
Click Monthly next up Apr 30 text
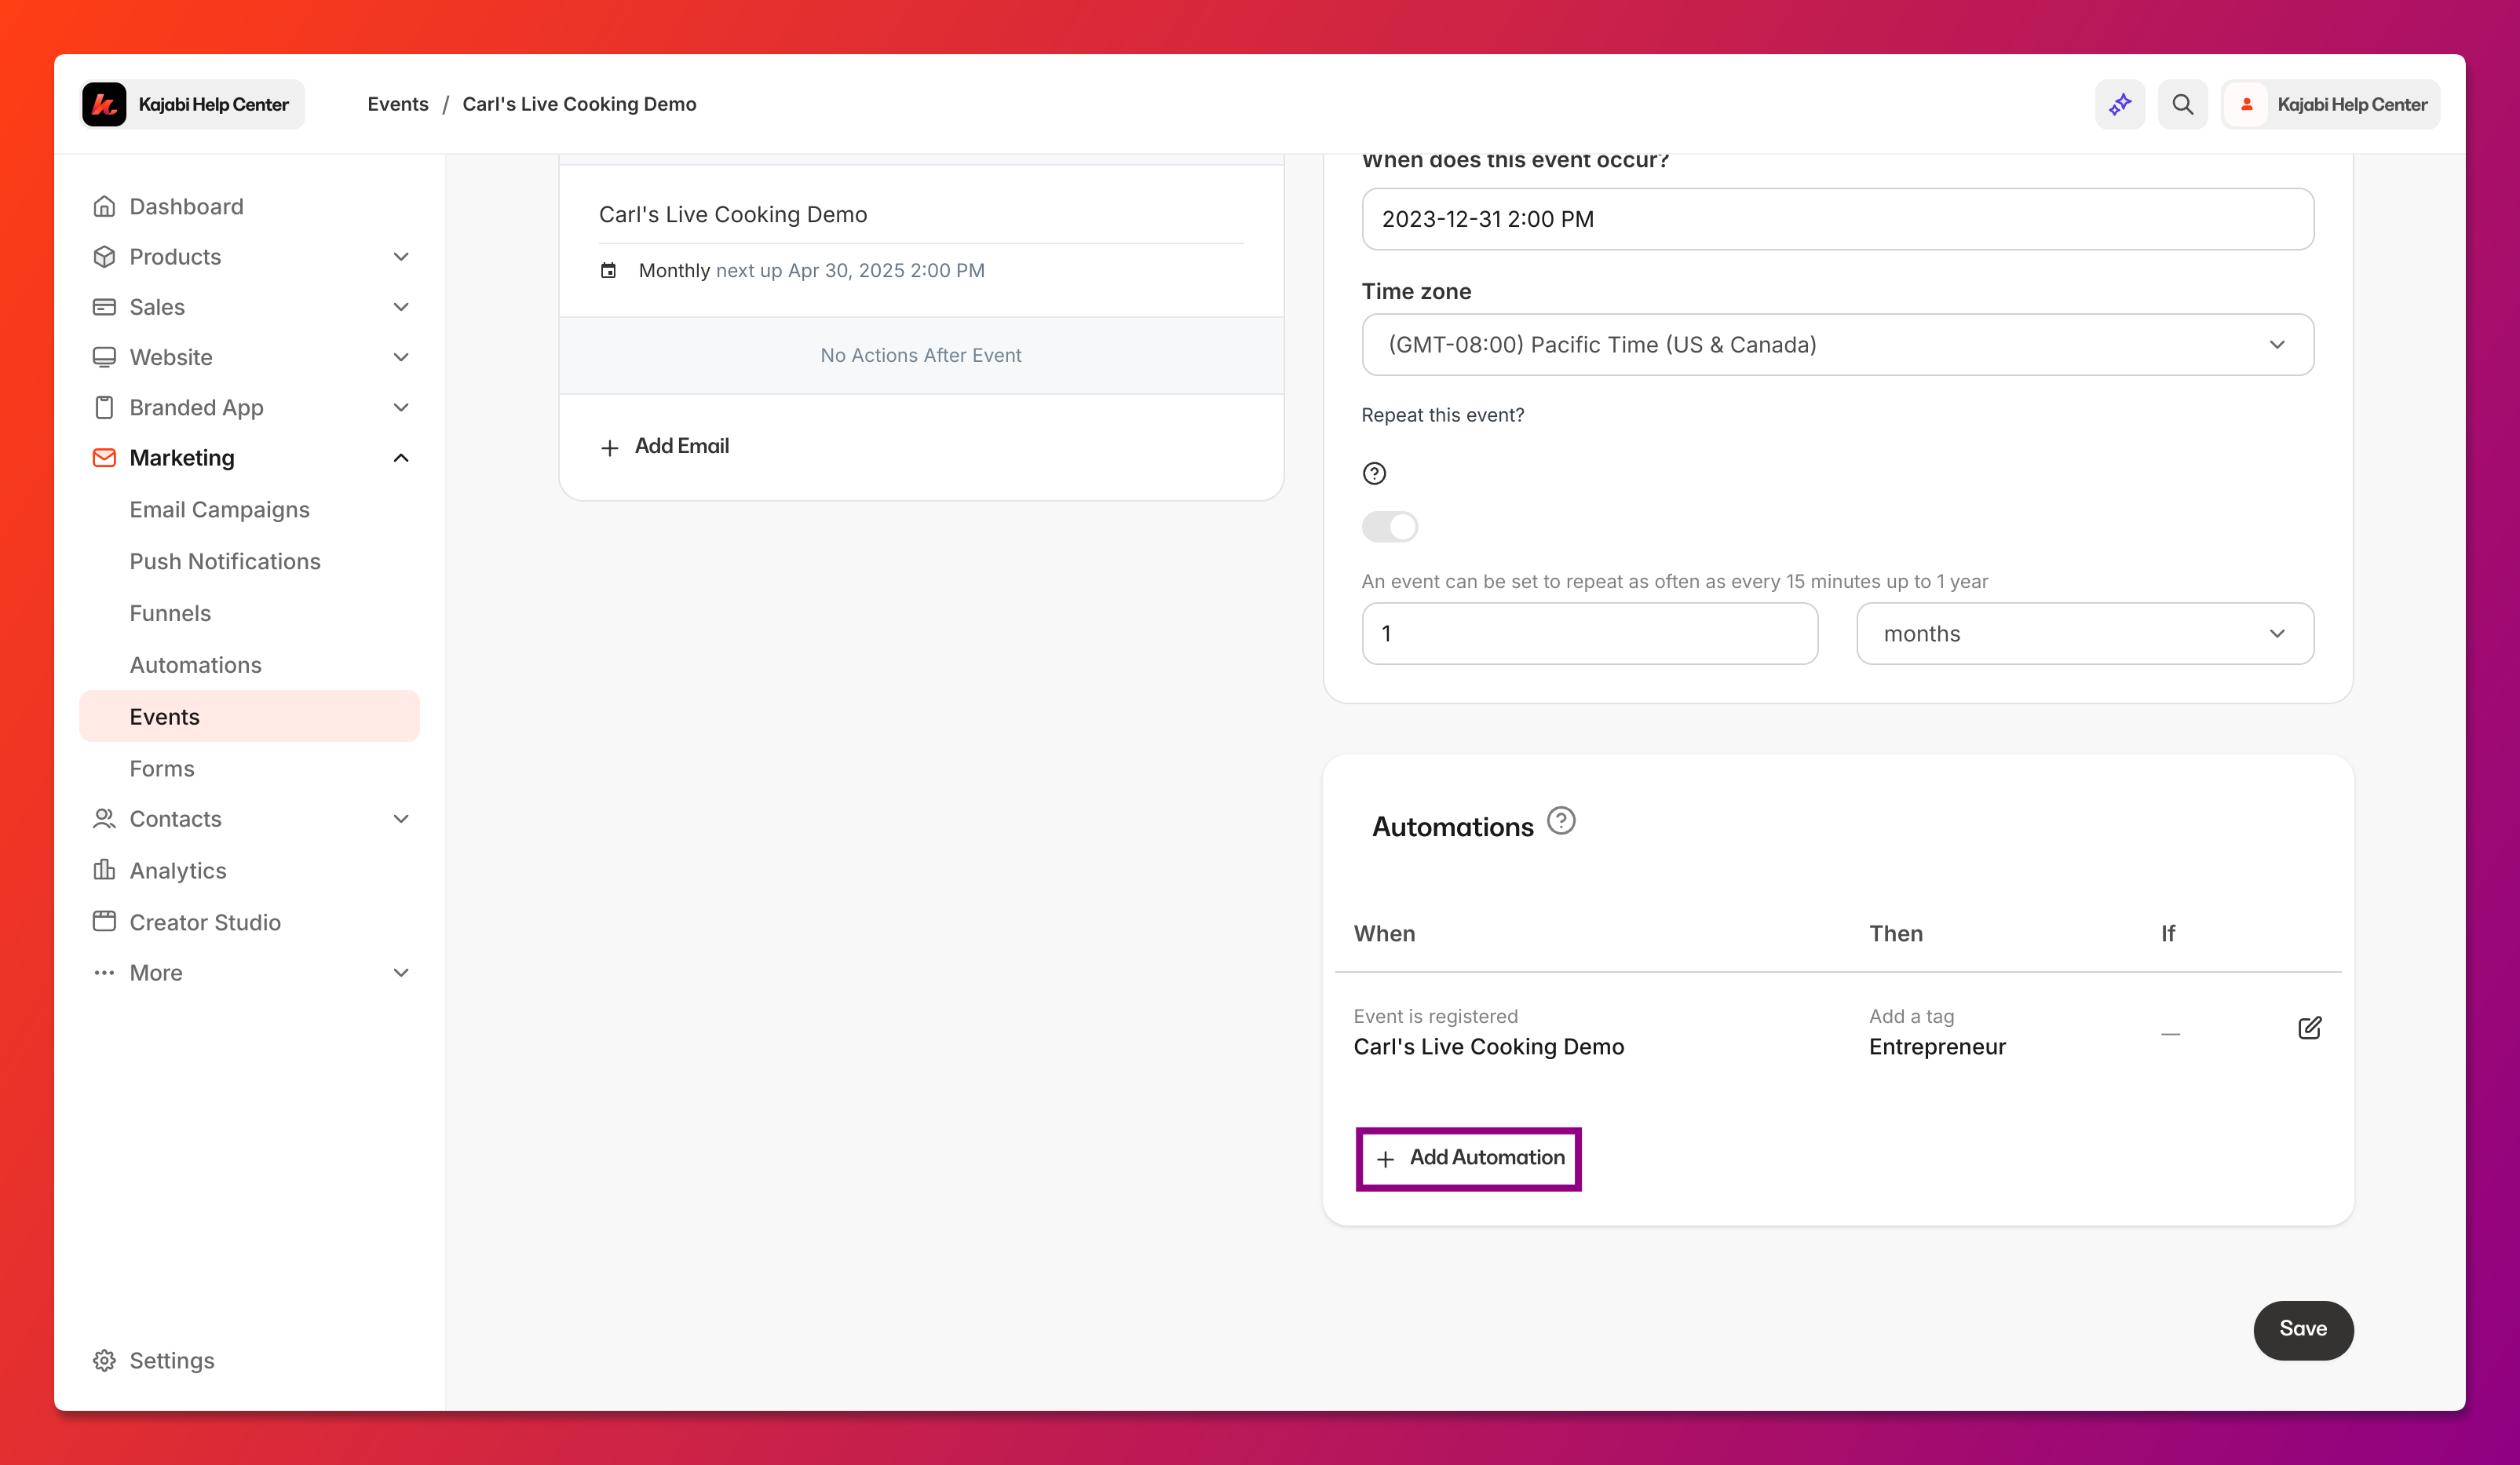tap(811, 270)
